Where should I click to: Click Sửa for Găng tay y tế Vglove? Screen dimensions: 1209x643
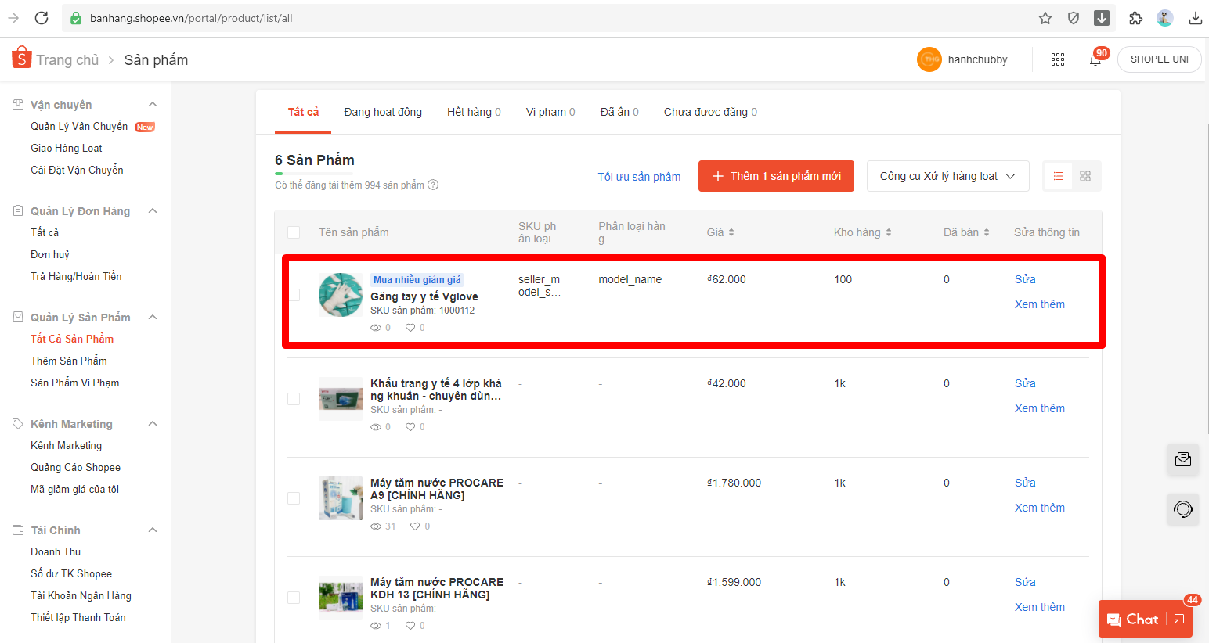(x=1025, y=279)
